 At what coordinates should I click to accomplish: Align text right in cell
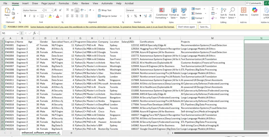77,16
